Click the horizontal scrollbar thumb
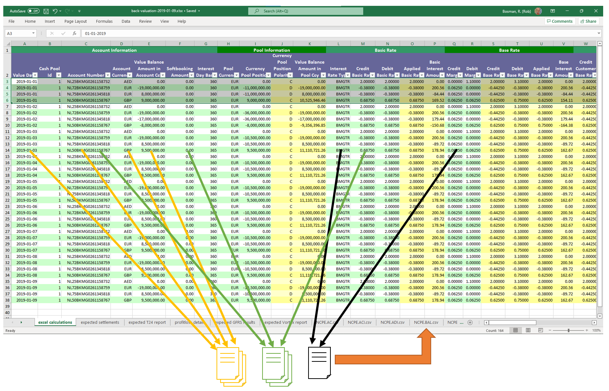 (x=513, y=323)
